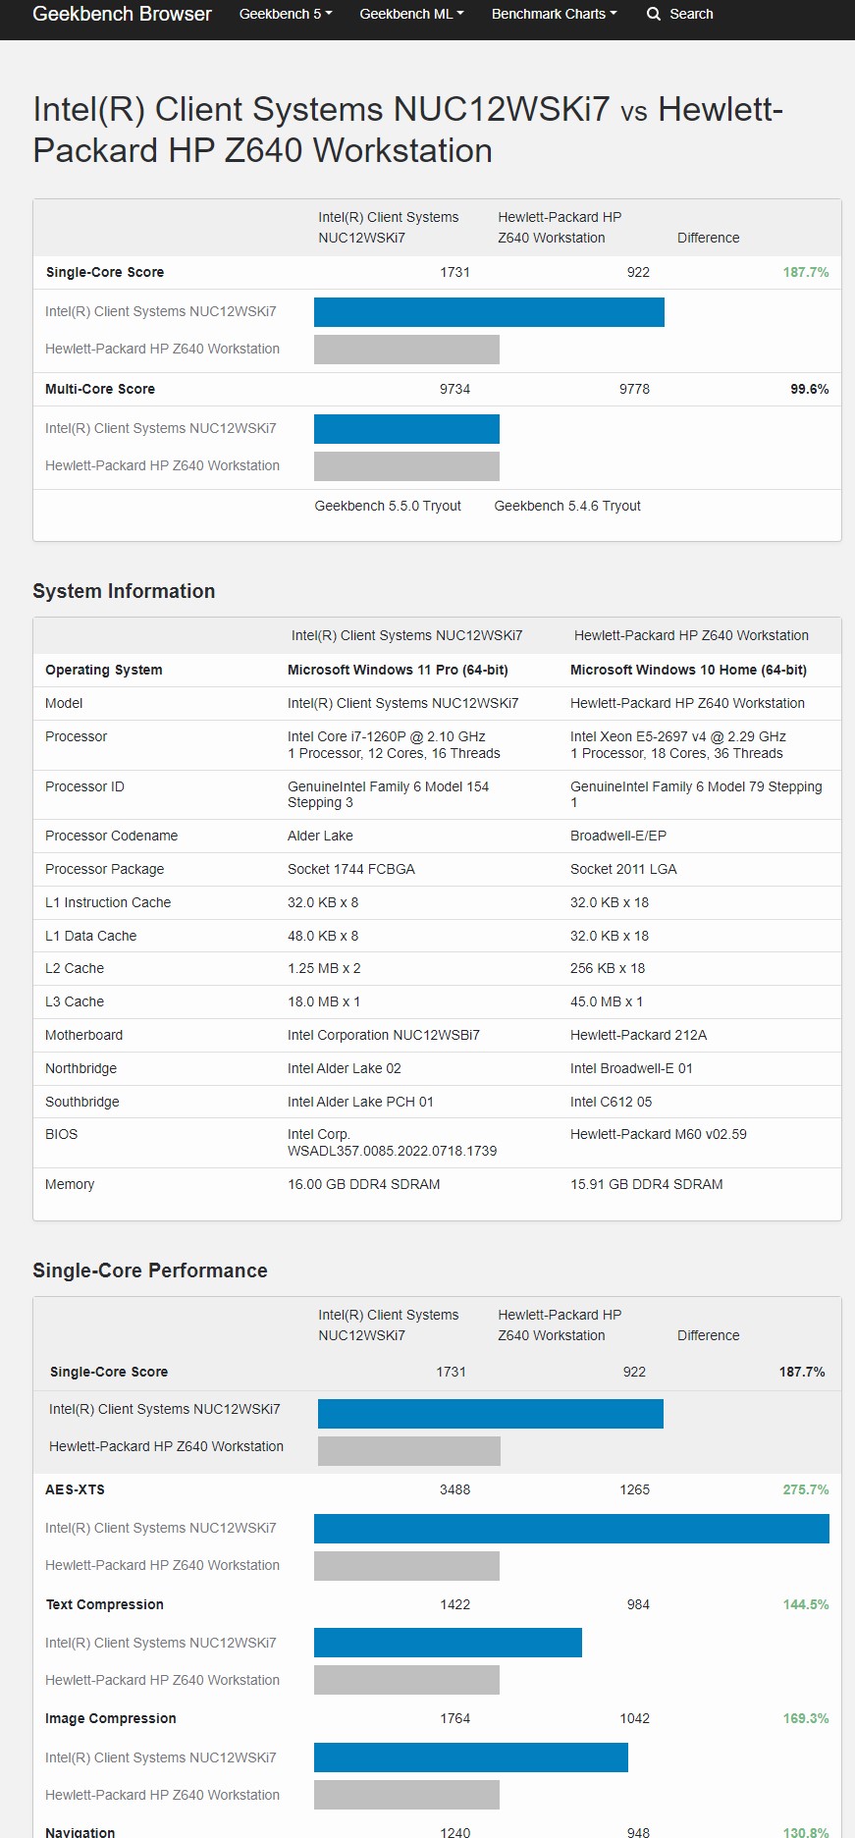
Task: Click the green 275.7% AES-XTS difference value
Action: click(x=805, y=1489)
